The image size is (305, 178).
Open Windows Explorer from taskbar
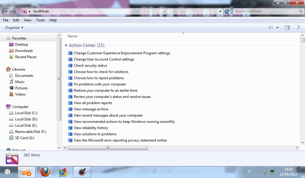tap(27, 172)
